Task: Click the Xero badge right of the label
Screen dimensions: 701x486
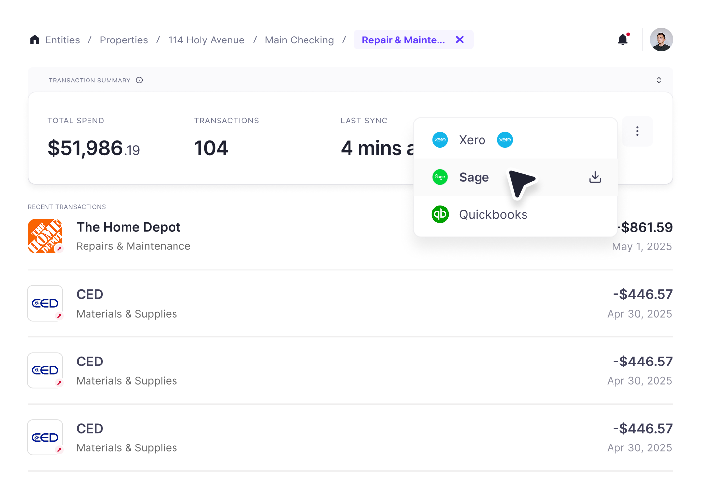Action: point(505,140)
